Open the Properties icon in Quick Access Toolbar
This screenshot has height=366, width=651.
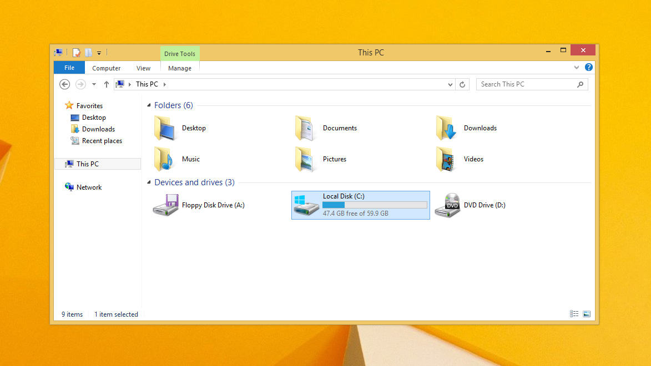click(x=76, y=53)
